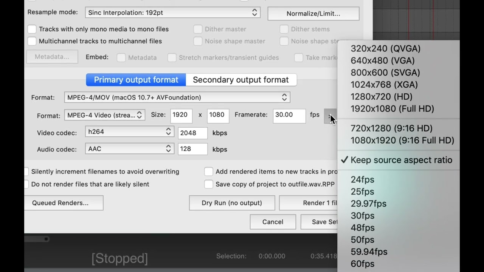The image size is (484, 272).
Task: Select 800x600 (SVGA) preset
Action: tap(399, 73)
